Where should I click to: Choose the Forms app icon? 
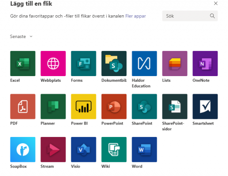point(84,63)
